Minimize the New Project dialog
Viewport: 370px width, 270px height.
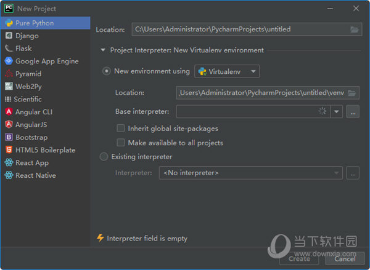[330, 9]
